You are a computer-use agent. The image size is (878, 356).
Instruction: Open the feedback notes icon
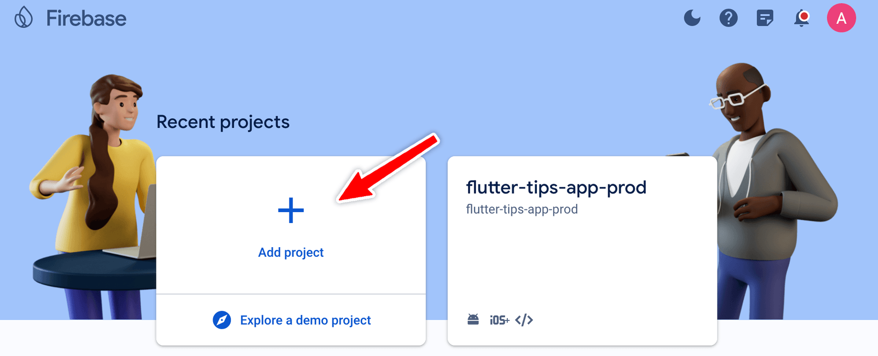pos(765,18)
